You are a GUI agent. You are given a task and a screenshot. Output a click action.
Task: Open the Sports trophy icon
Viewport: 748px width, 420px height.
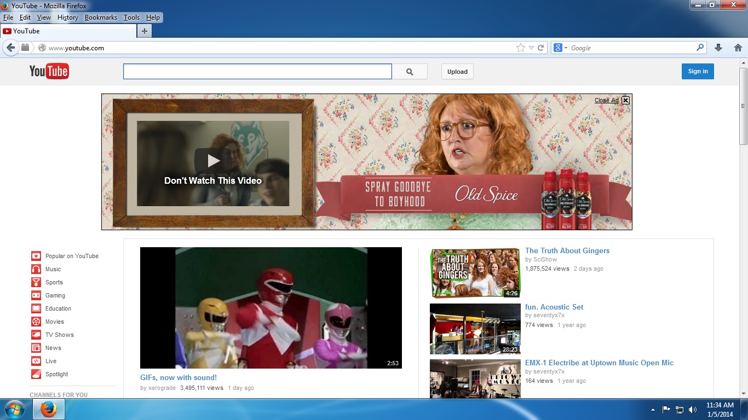coord(36,282)
